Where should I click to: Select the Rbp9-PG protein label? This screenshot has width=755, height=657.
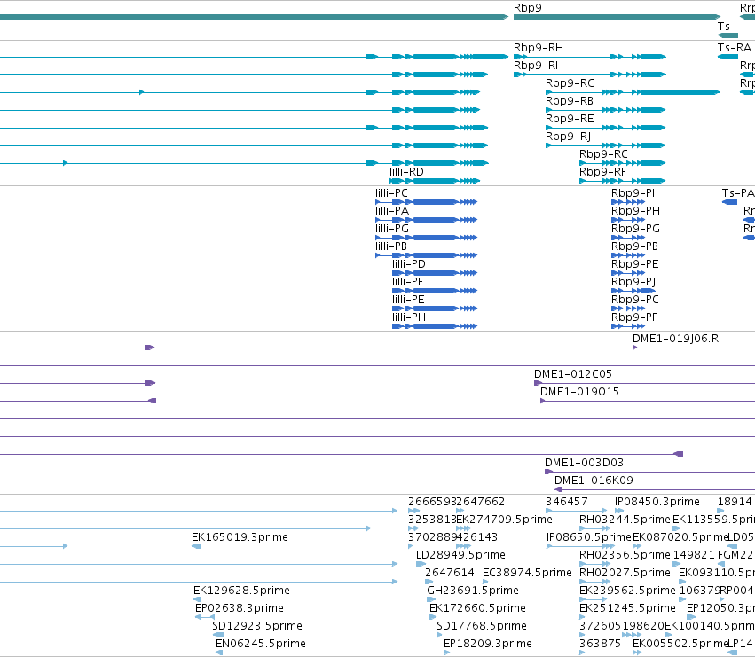click(x=635, y=229)
